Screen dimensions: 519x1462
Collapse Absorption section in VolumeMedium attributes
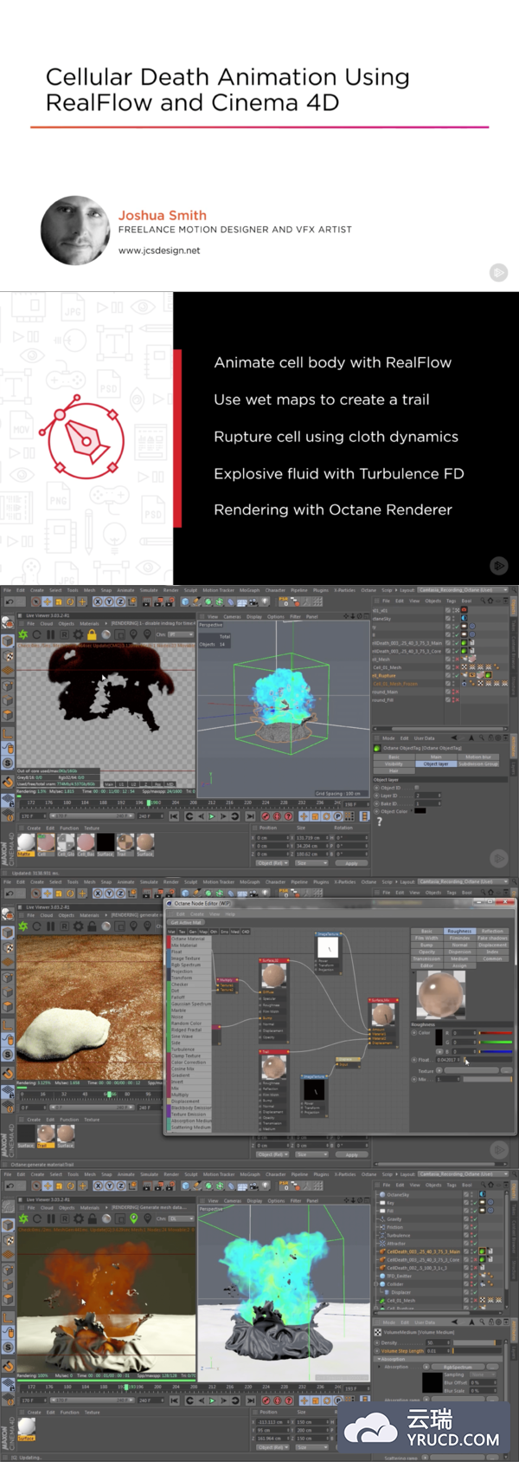click(379, 1359)
